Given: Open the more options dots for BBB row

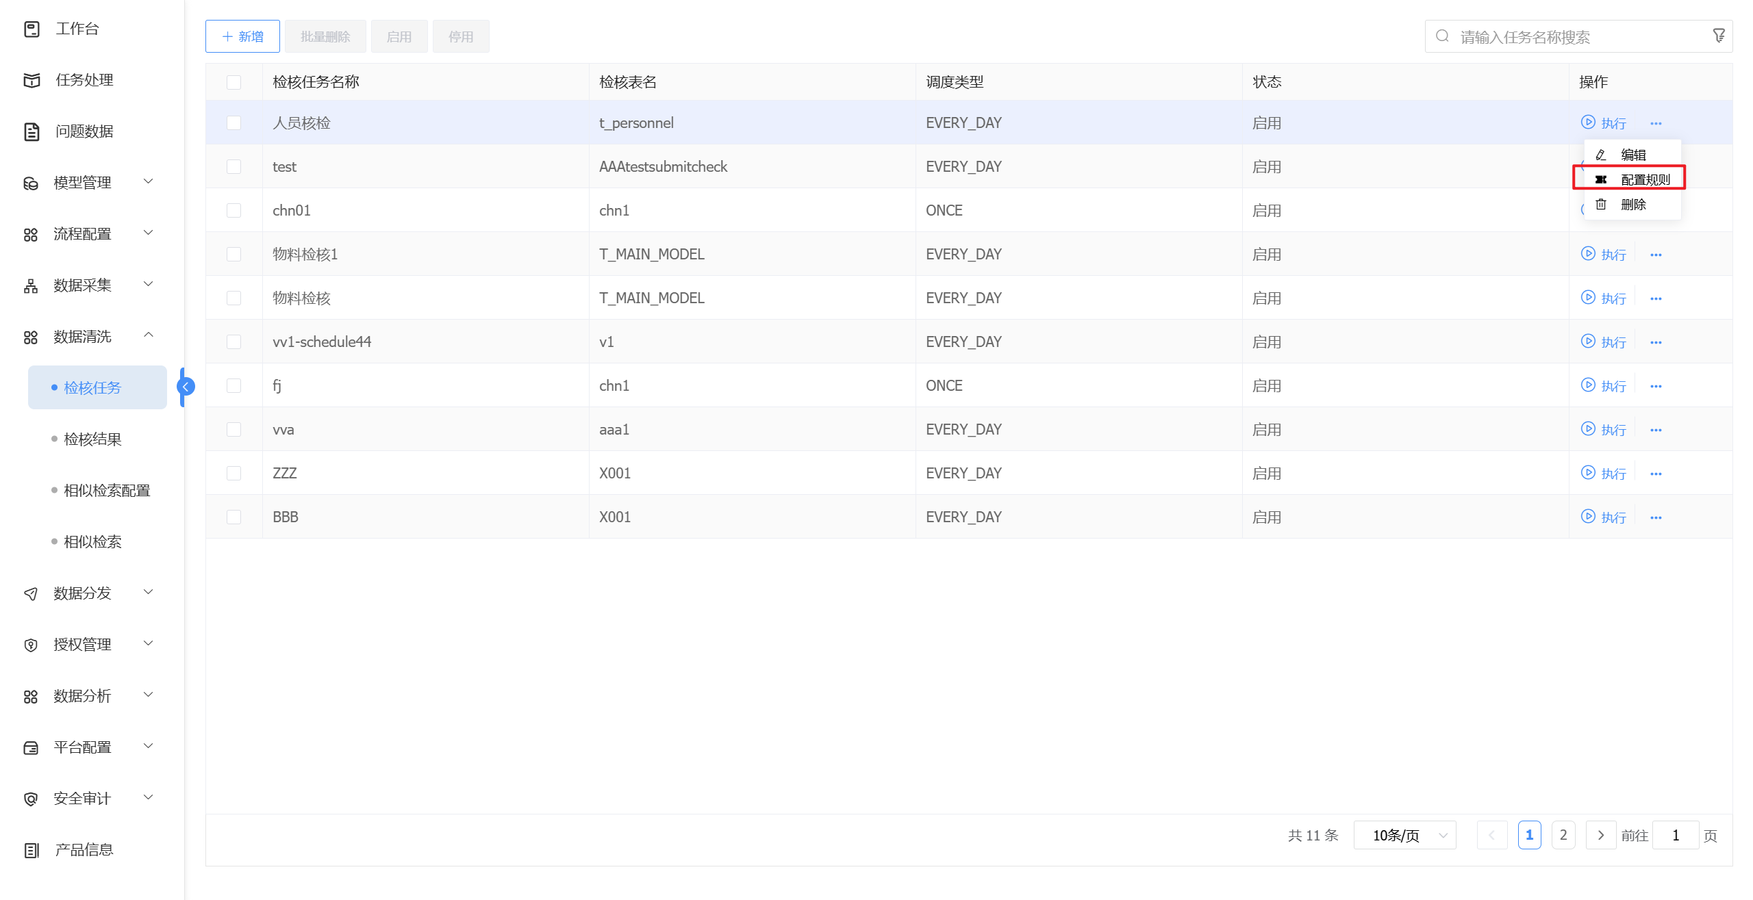Looking at the screenshot, I should (1656, 517).
